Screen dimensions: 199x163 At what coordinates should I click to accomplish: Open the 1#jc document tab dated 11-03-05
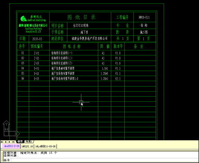coord(46,146)
